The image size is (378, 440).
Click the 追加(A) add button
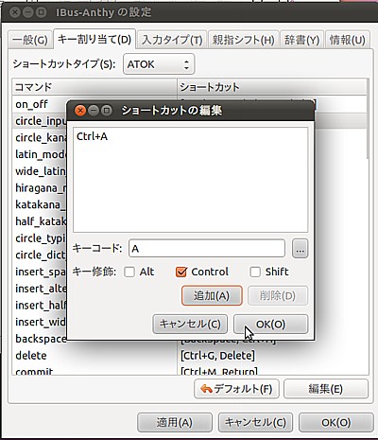pos(212,295)
